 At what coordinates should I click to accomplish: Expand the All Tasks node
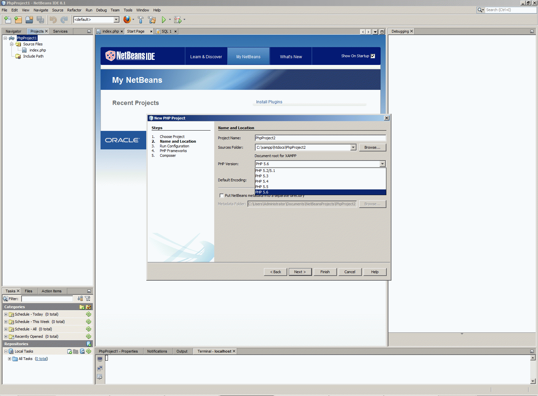[x=9, y=359]
